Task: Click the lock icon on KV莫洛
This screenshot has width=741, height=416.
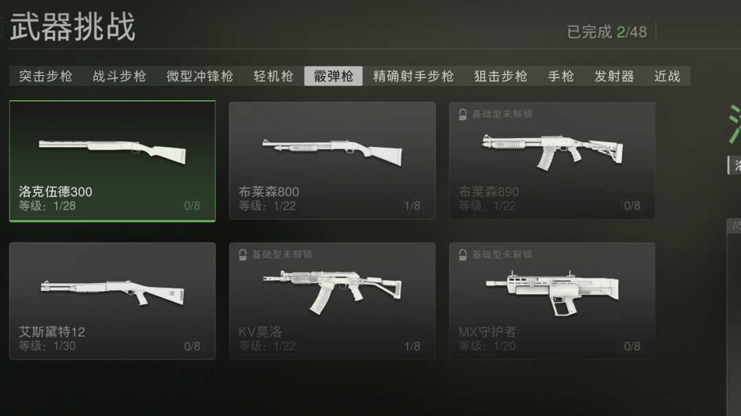Action: click(242, 255)
